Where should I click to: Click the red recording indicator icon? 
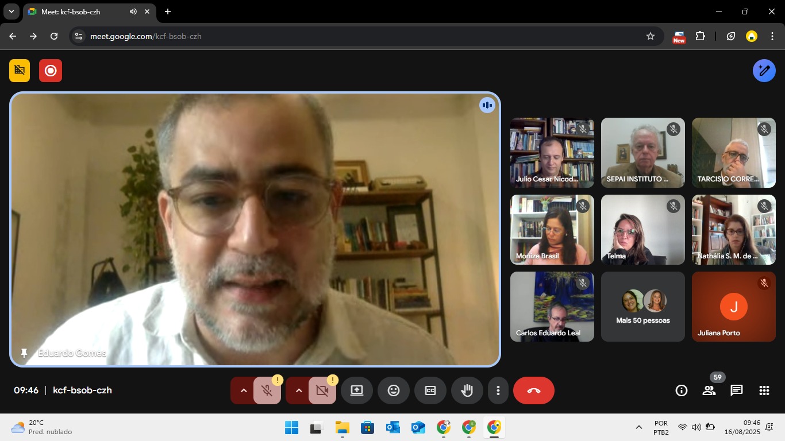[x=51, y=71]
